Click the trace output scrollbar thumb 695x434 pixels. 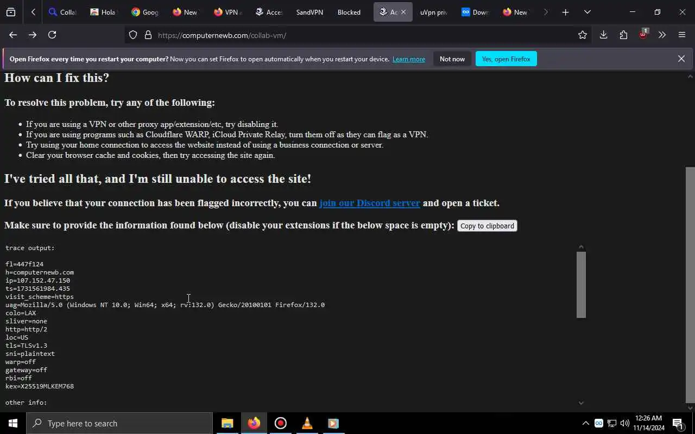[x=581, y=285]
